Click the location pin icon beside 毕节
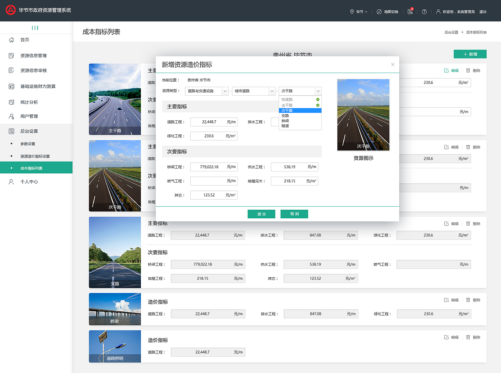This screenshot has width=501, height=373. point(352,12)
